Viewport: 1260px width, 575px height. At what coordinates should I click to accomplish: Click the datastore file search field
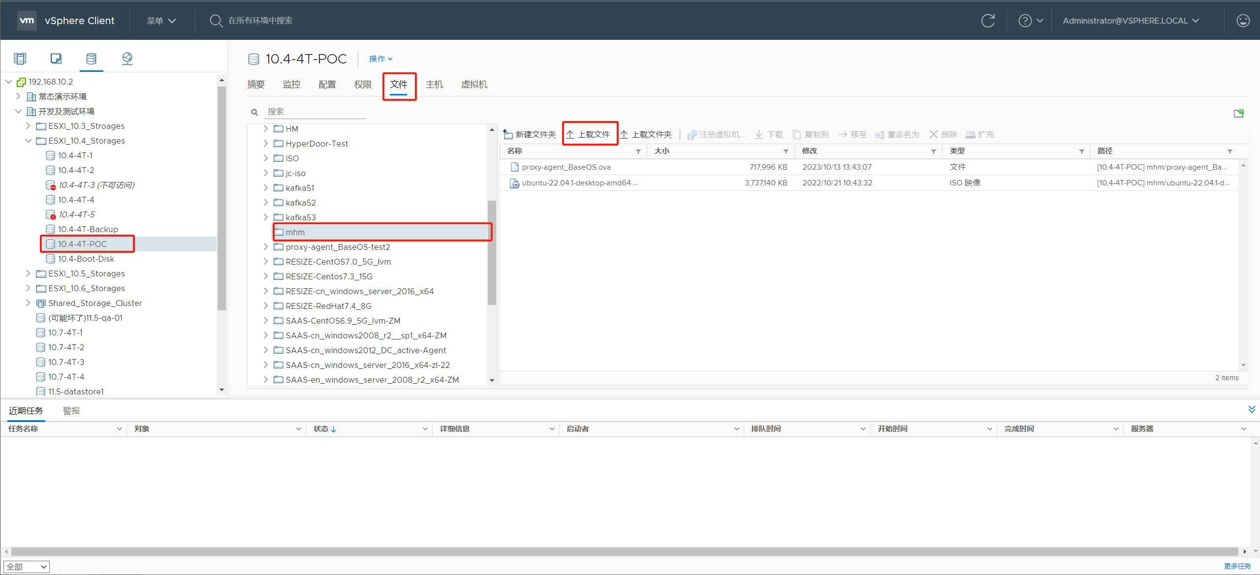(x=315, y=112)
